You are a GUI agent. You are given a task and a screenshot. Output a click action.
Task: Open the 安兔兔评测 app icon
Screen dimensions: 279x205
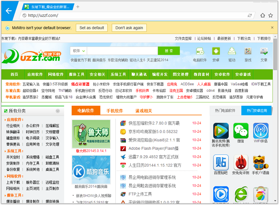241,162
